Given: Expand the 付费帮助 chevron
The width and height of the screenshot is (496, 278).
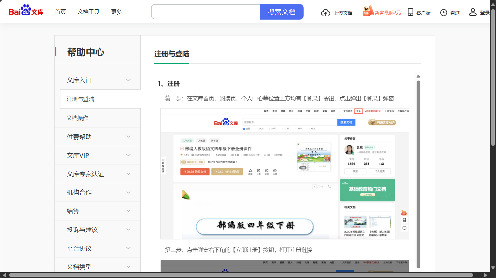Looking at the screenshot, I should pos(129,137).
